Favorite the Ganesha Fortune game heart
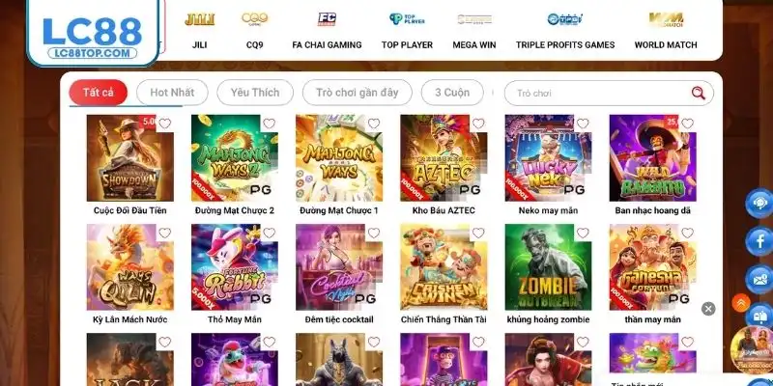 point(687,233)
